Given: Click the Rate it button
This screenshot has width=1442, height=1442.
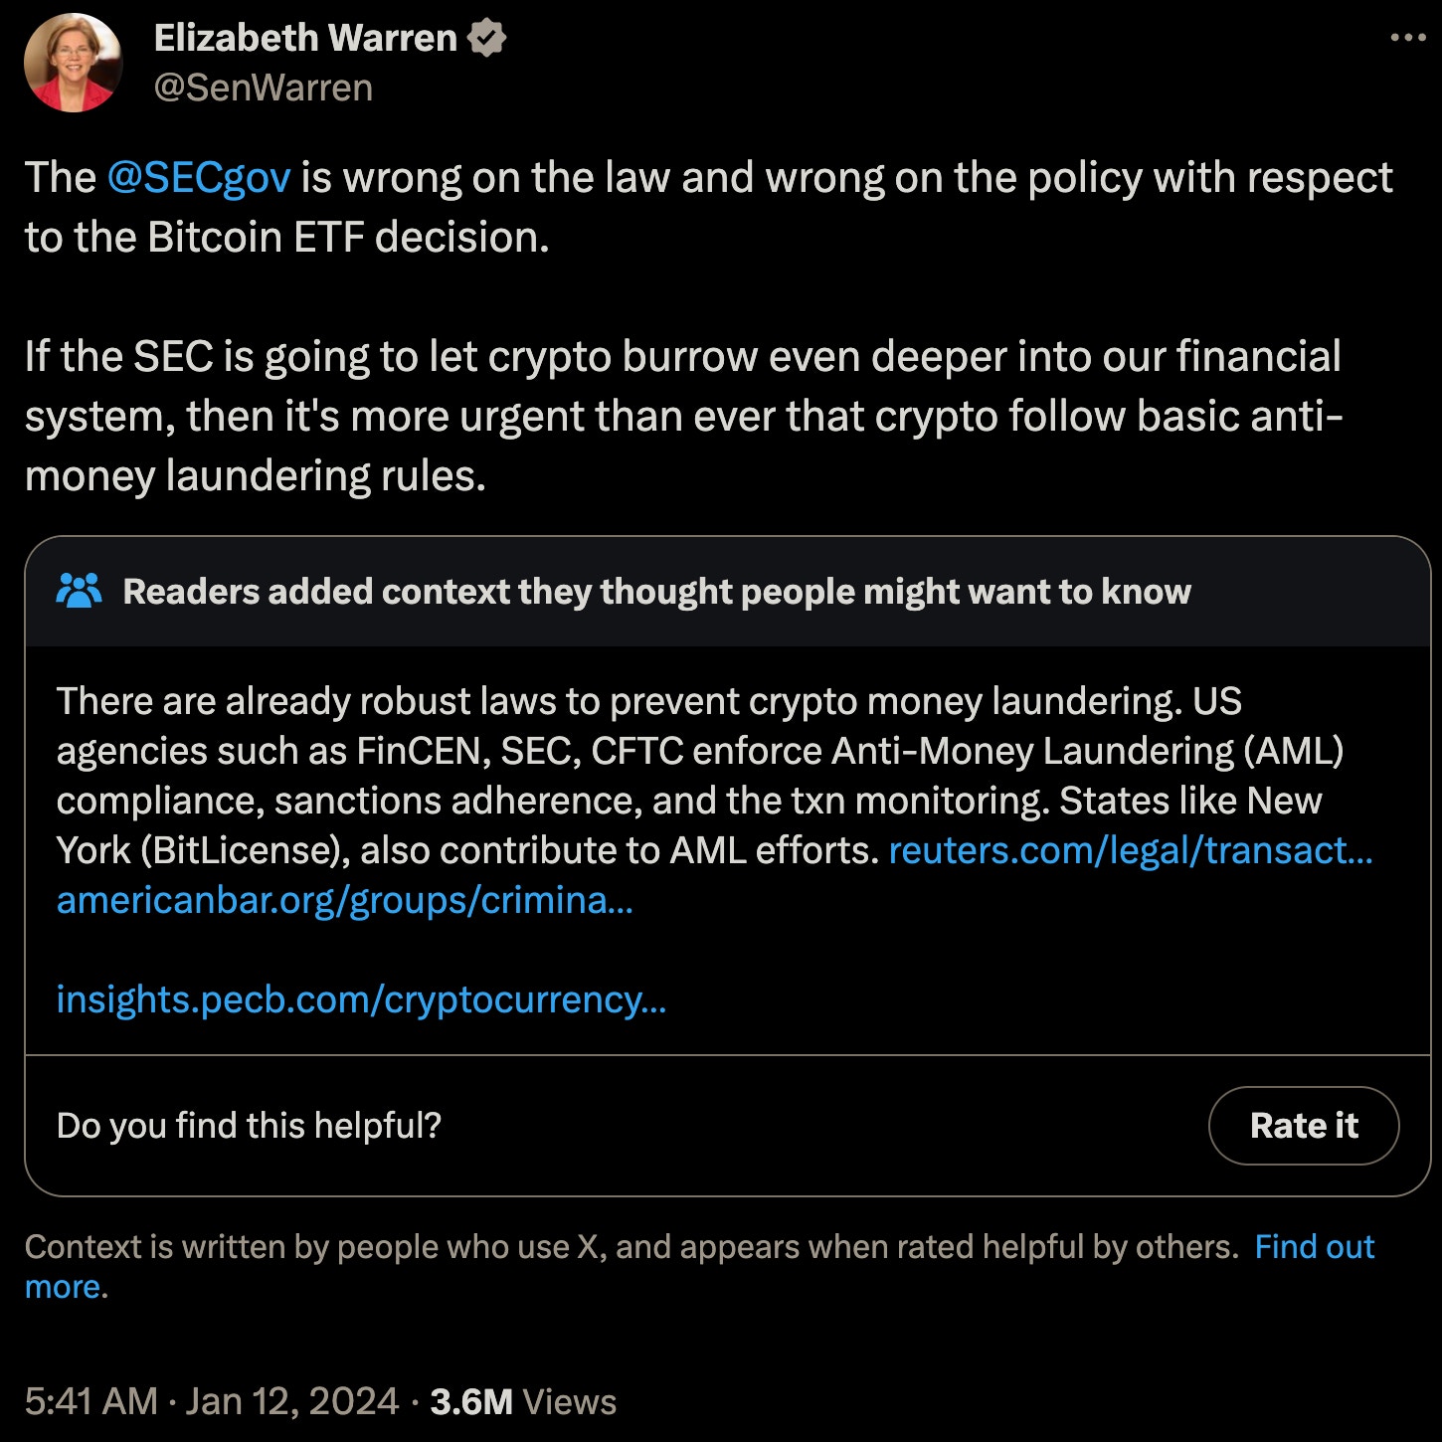Looking at the screenshot, I should point(1304,1125).
